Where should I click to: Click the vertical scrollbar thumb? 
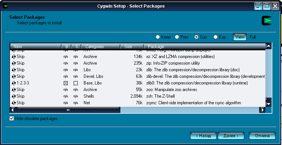[268, 99]
